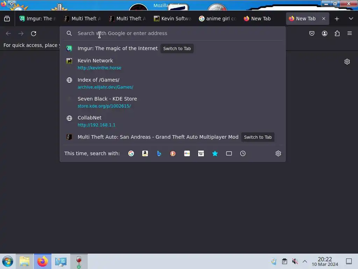Open new tab page personalize gear

pos(347,62)
